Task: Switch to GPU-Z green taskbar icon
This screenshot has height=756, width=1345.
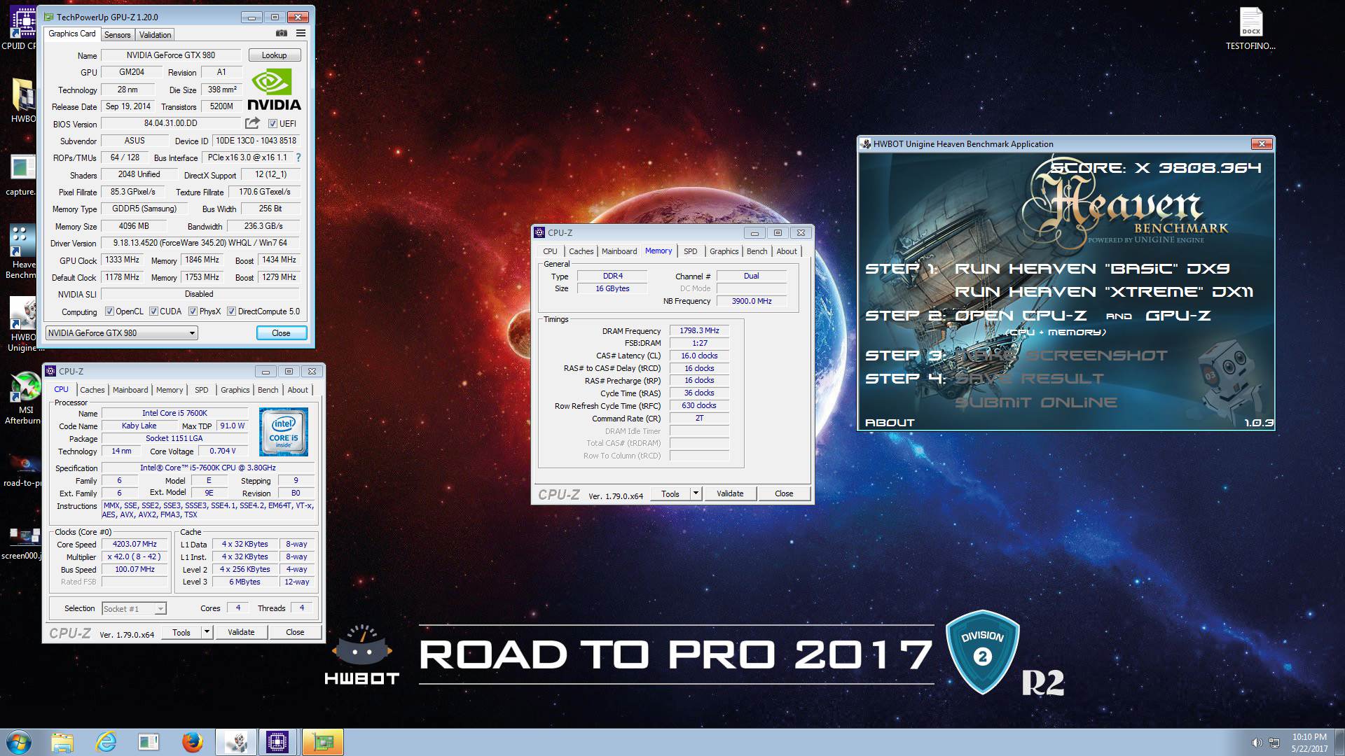Action: [322, 742]
